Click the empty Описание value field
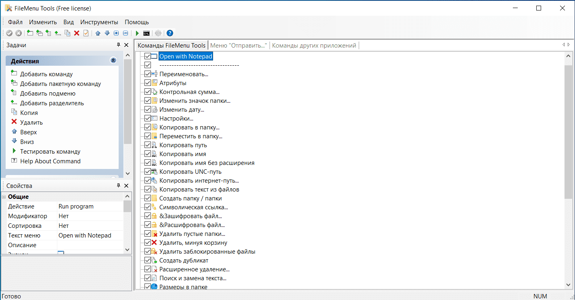575x300 pixels. coord(91,245)
